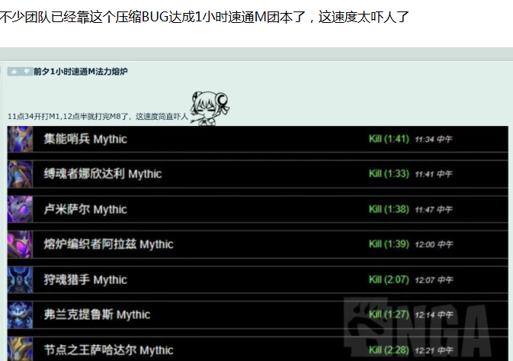The width and height of the screenshot is (513, 361).
Task: Click the 集能哨兵 boss portrait icon
Action: 21,140
